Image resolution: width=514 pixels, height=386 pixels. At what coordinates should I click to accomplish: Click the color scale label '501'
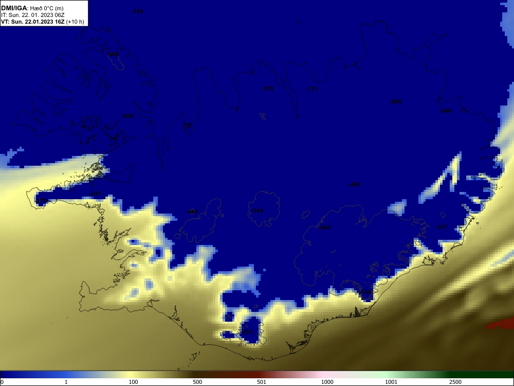(262, 382)
